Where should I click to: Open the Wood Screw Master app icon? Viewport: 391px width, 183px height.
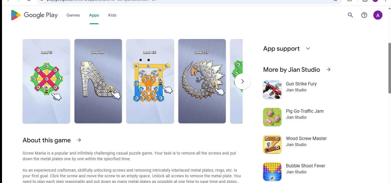pyautogui.click(x=272, y=144)
